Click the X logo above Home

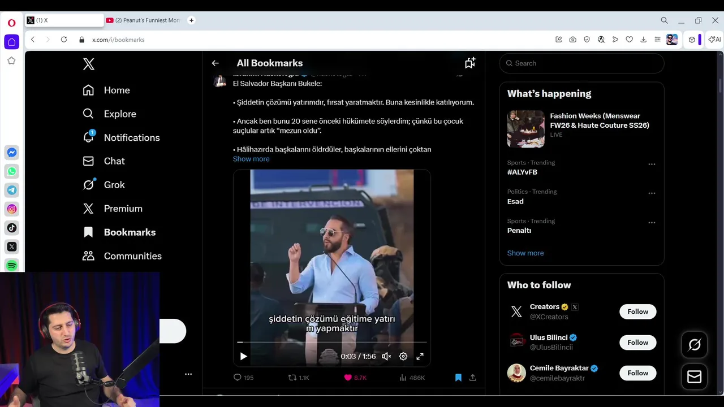click(x=89, y=64)
